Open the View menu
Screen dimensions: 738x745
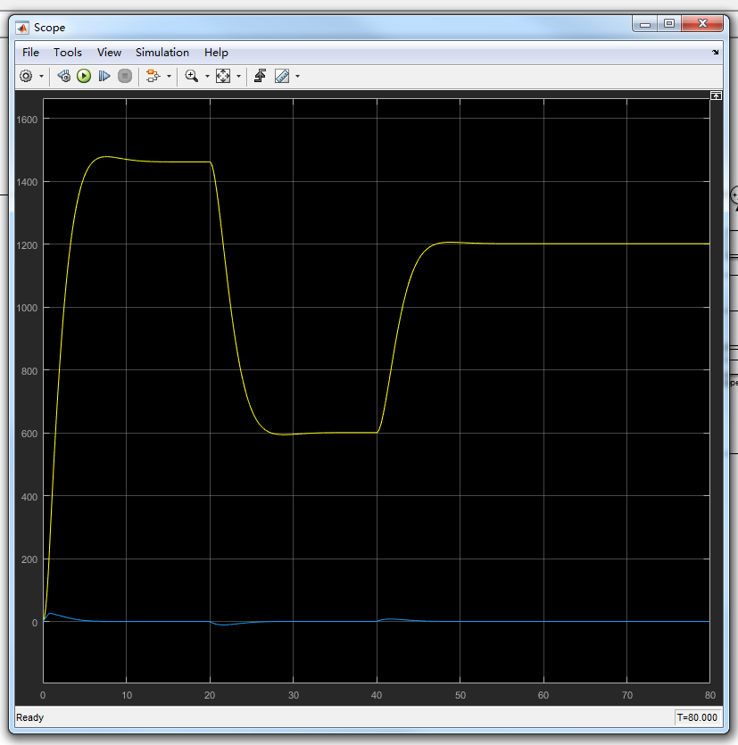click(x=109, y=53)
